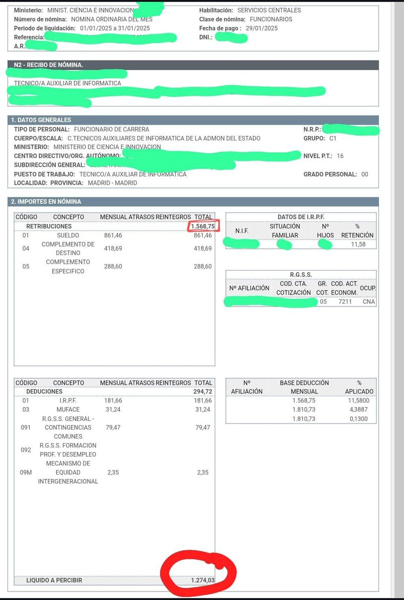Click the "Habilitación:" label
This screenshot has width=404, height=600.
216,10
